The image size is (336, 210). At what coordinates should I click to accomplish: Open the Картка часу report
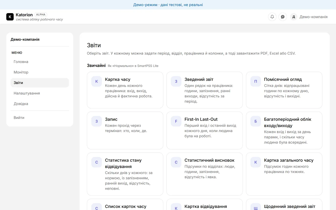[125, 90]
